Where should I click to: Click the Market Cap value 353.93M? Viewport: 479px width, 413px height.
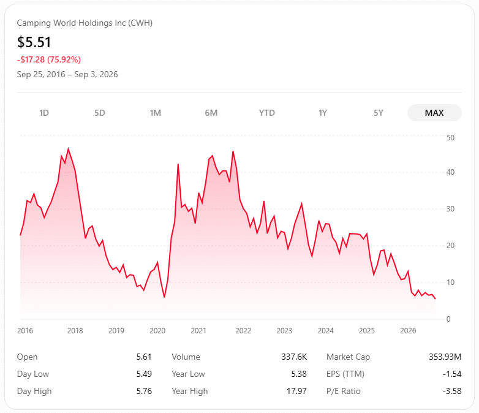tap(445, 357)
